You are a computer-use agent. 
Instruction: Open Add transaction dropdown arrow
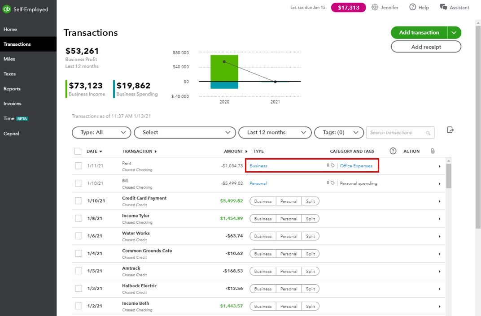tap(454, 32)
